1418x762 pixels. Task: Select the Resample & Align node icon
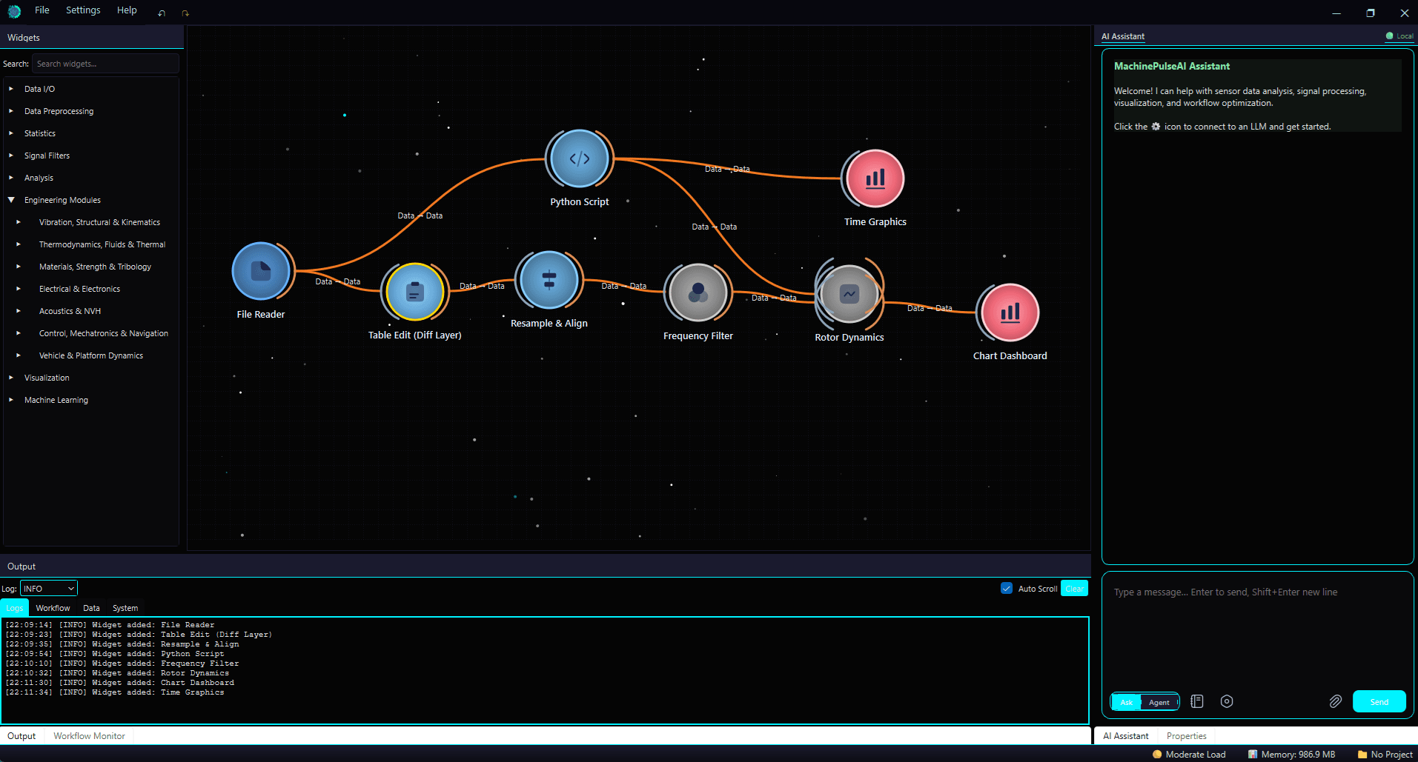549,280
